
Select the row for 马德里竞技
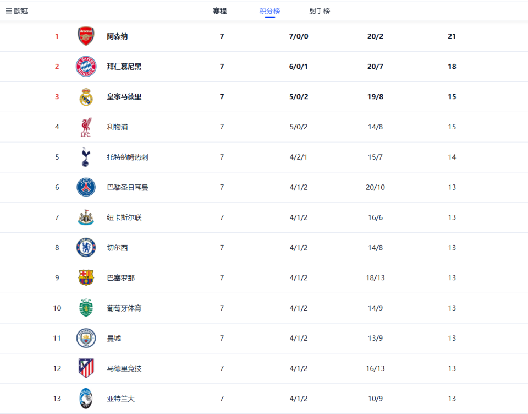point(264,368)
